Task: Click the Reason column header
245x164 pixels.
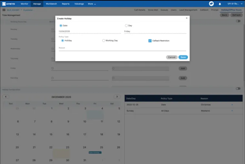Action: click(x=204, y=98)
